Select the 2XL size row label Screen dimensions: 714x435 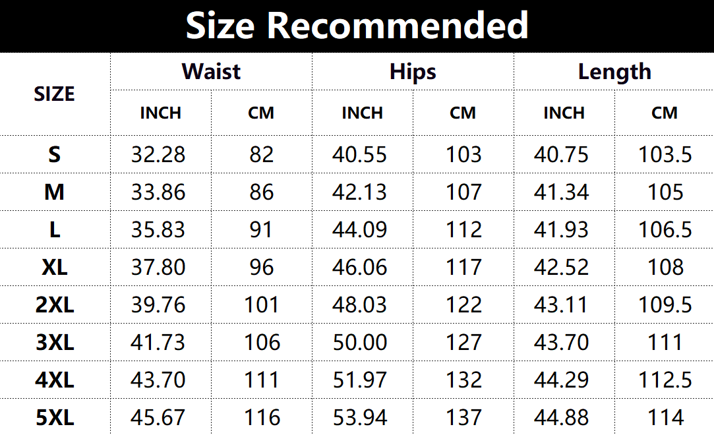point(54,304)
